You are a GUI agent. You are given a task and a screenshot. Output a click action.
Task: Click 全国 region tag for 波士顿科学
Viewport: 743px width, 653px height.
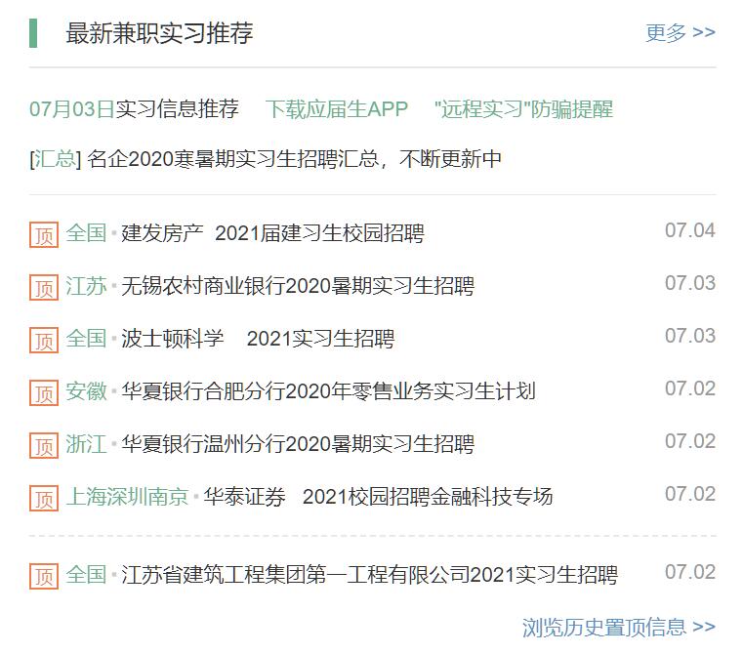pos(86,339)
